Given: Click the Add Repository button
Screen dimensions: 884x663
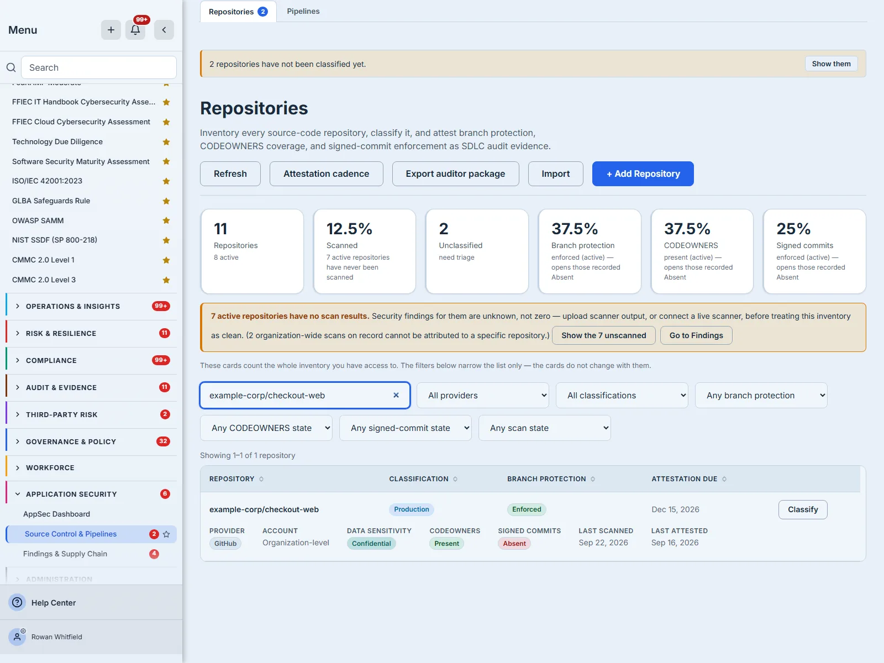Looking at the screenshot, I should (x=643, y=173).
